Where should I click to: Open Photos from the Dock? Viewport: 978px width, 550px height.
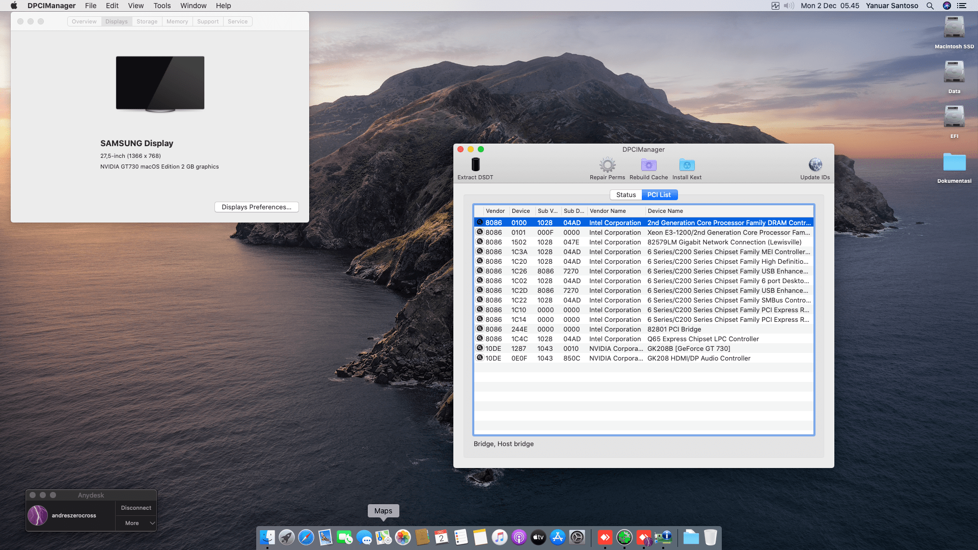point(403,537)
